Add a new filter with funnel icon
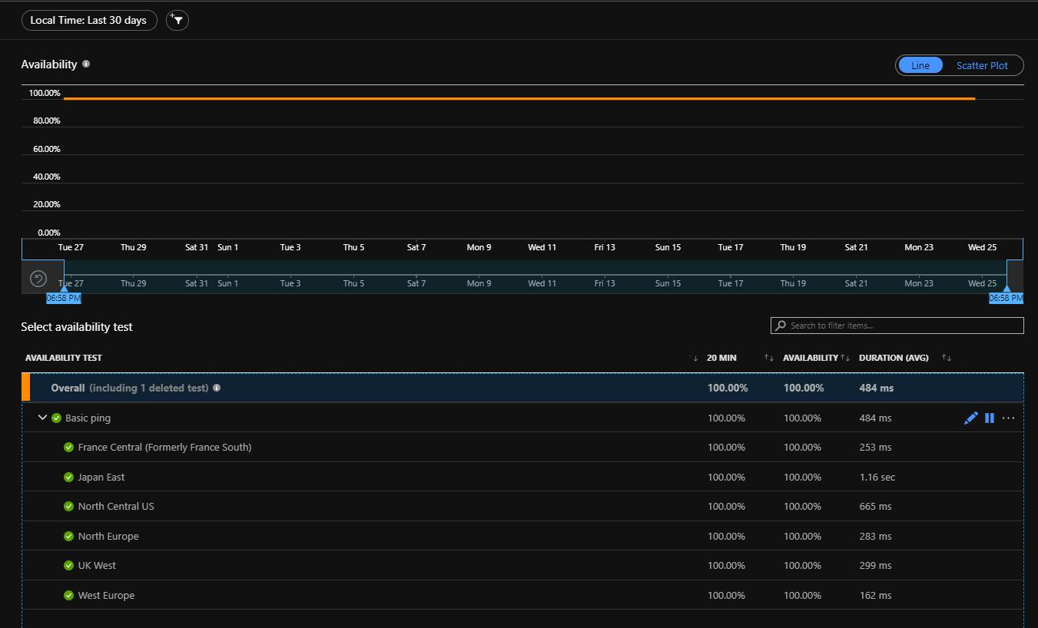The width and height of the screenshot is (1038, 628). pyautogui.click(x=177, y=20)
